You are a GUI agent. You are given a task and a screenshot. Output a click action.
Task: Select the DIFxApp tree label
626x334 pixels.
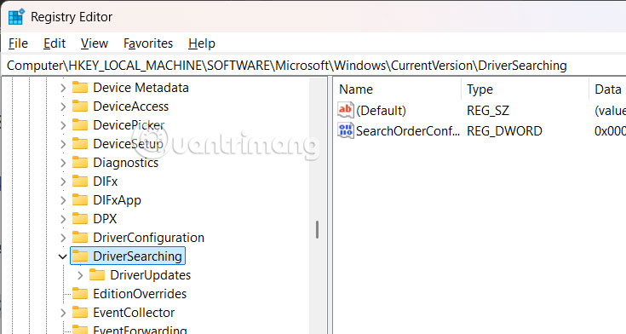[117, 200]
